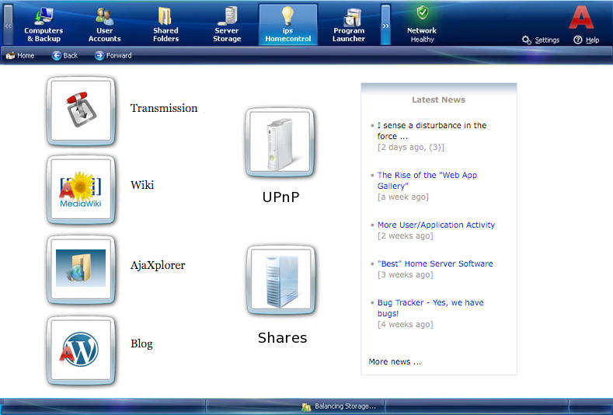The height and width of the screenshot is (415, 613).
Task: Open the Program Launcher tab
Action: [349, 24]
